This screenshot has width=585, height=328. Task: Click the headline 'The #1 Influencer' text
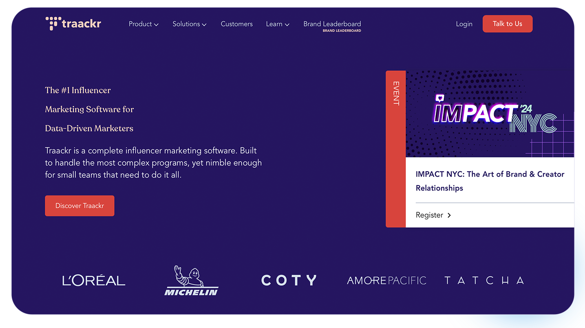pyautogui.click(x=78, y=90)
